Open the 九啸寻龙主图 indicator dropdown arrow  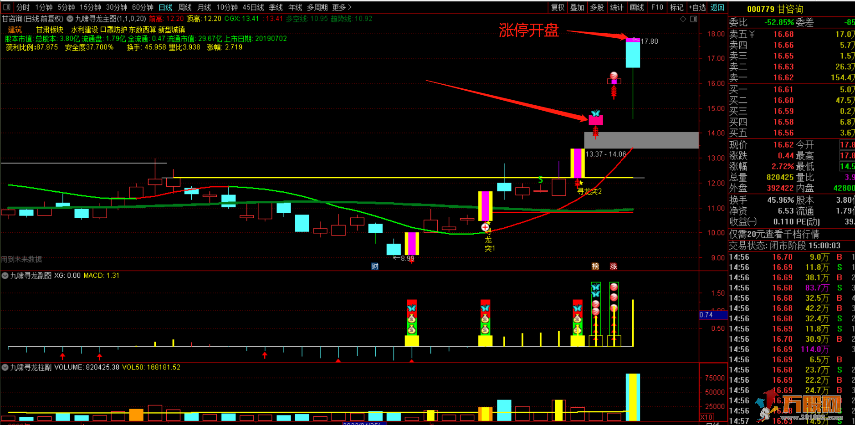pos(70,19)
